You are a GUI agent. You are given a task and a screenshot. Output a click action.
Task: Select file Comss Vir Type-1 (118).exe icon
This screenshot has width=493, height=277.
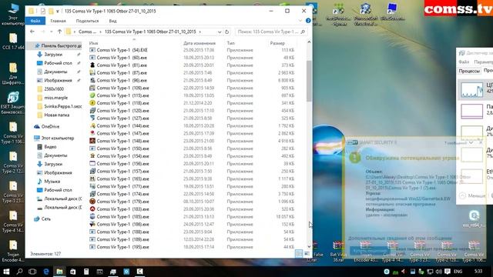(x=92, y=103)
